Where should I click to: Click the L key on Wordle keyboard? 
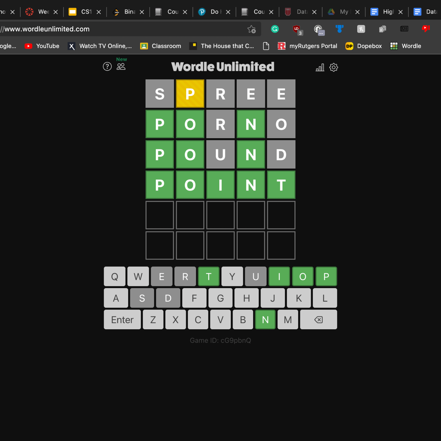(325, 298)
